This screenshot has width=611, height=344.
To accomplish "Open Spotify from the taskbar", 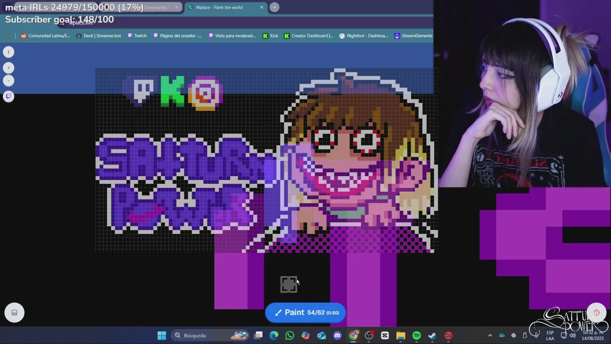I will [416, 335].
